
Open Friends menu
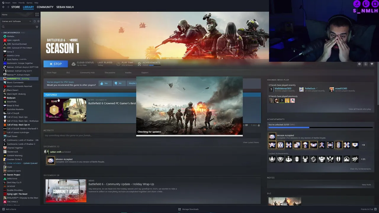(22, 3)
